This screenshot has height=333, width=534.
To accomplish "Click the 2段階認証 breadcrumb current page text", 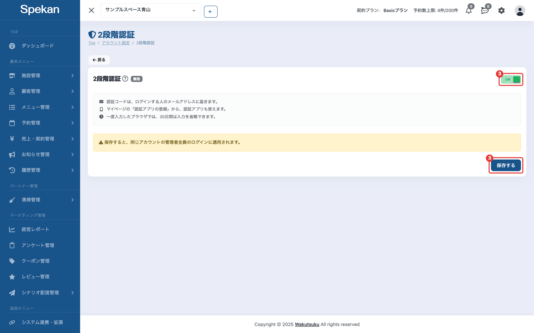I will pyautogui.click(x=146, y=43).
